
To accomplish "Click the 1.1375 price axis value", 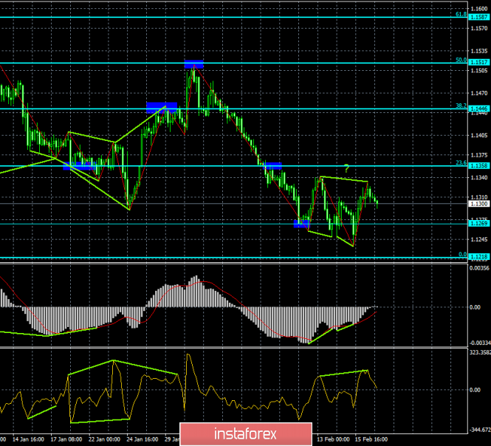I will point(479,155).
